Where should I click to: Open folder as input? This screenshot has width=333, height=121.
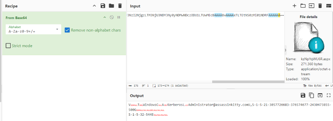click(x=303, y=6)
